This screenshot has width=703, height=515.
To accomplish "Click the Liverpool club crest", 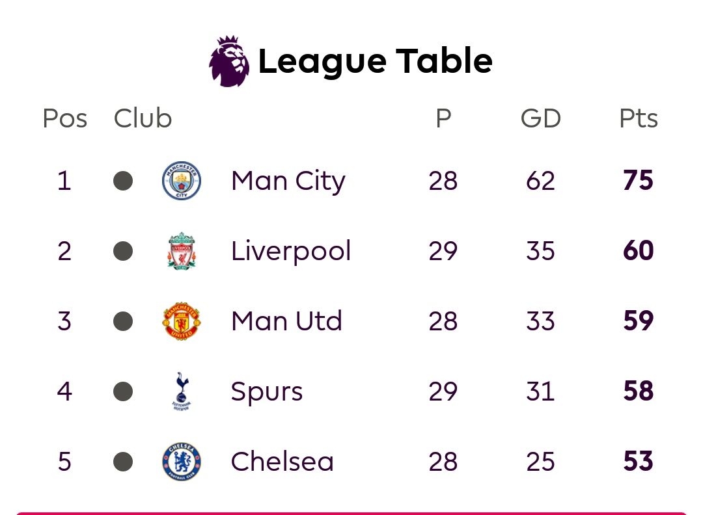I will tap(181, 251).
